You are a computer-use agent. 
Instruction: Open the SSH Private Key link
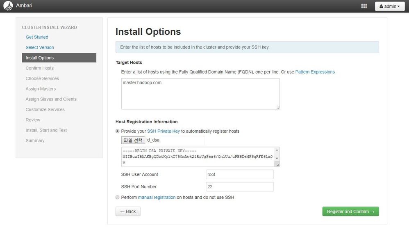163,131
